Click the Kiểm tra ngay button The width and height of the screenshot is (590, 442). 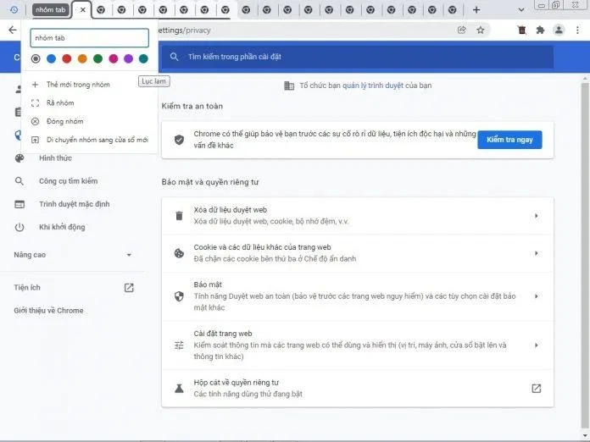[x=509, y=140]
